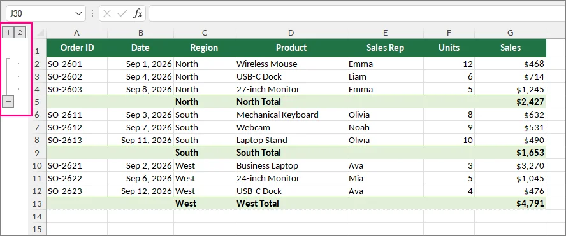Screen dimensions: 566x236
Task: Click the Date header cell
Action: pyautogui.click(x=140, y=48)
